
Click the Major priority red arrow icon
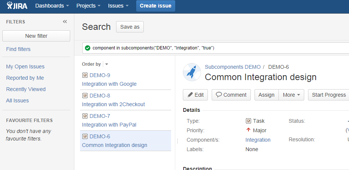248,130
